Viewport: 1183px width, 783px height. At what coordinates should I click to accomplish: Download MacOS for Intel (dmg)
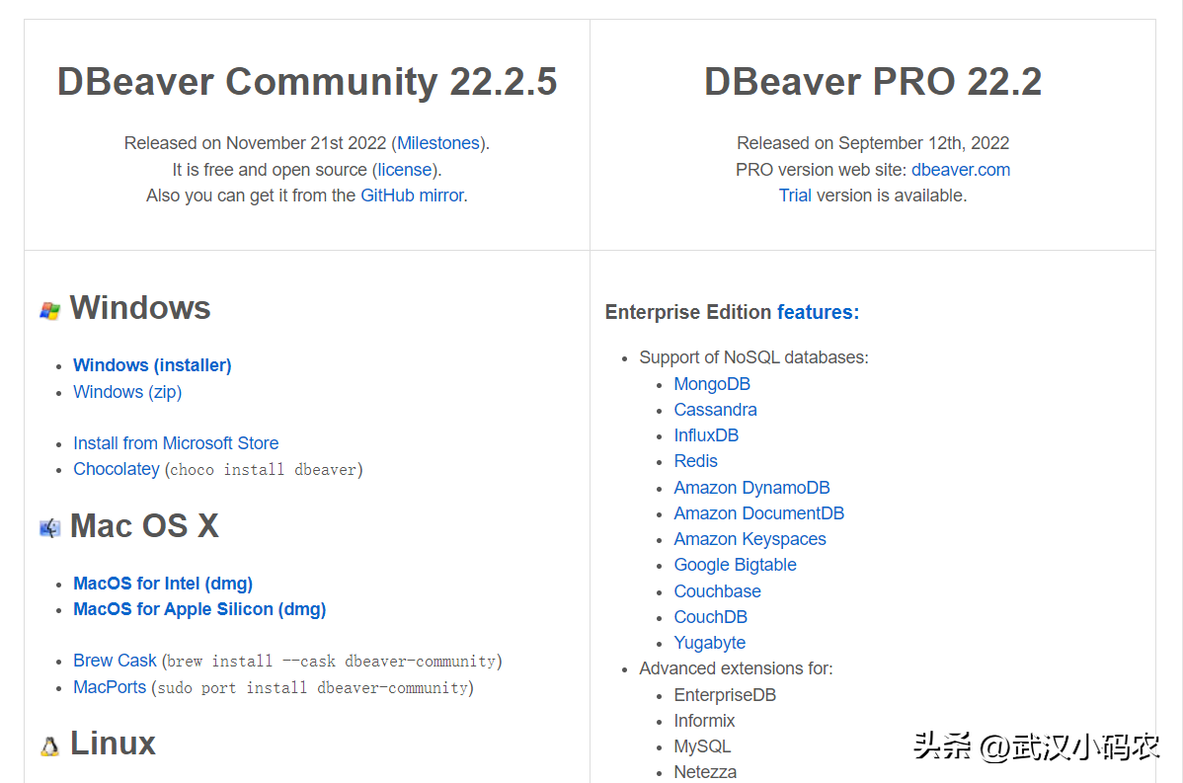pyautogui.click(x=163, y=584)
